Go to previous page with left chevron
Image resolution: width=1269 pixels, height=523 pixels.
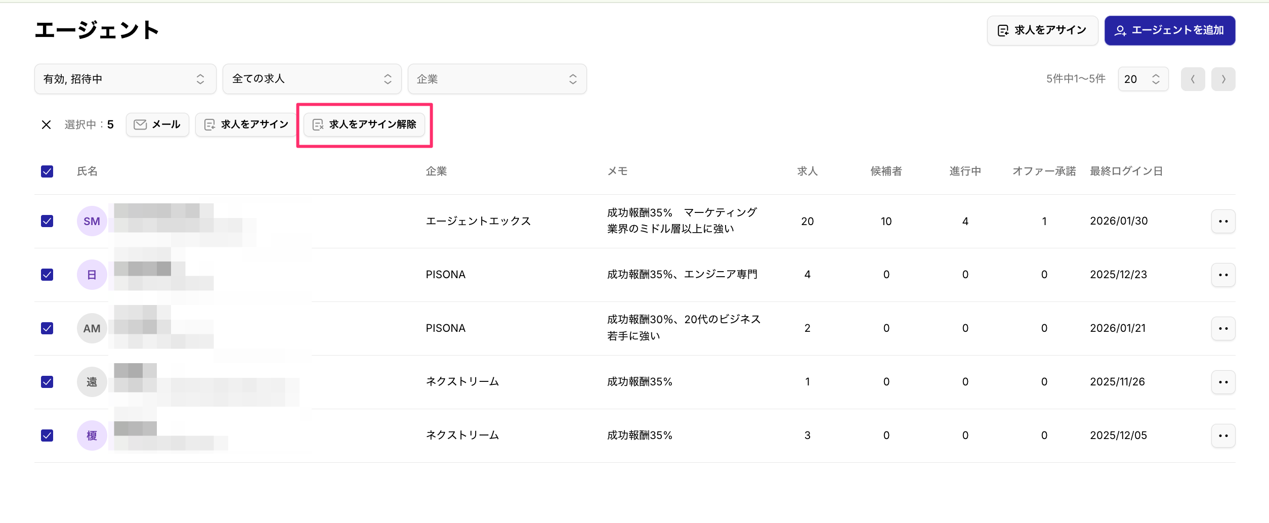click(x=1193, y=79)
